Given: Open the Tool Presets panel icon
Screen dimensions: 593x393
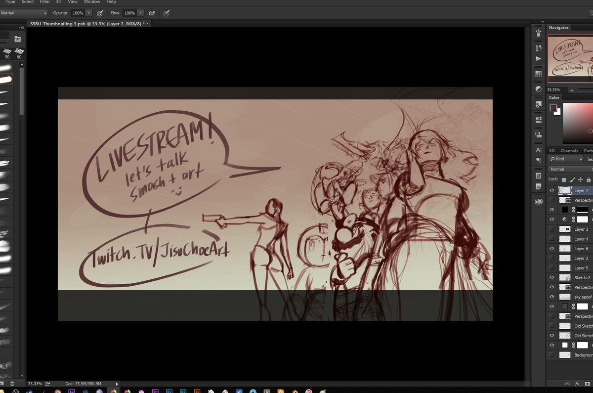Looking at the screenshot, I should [x=538, y=33].
